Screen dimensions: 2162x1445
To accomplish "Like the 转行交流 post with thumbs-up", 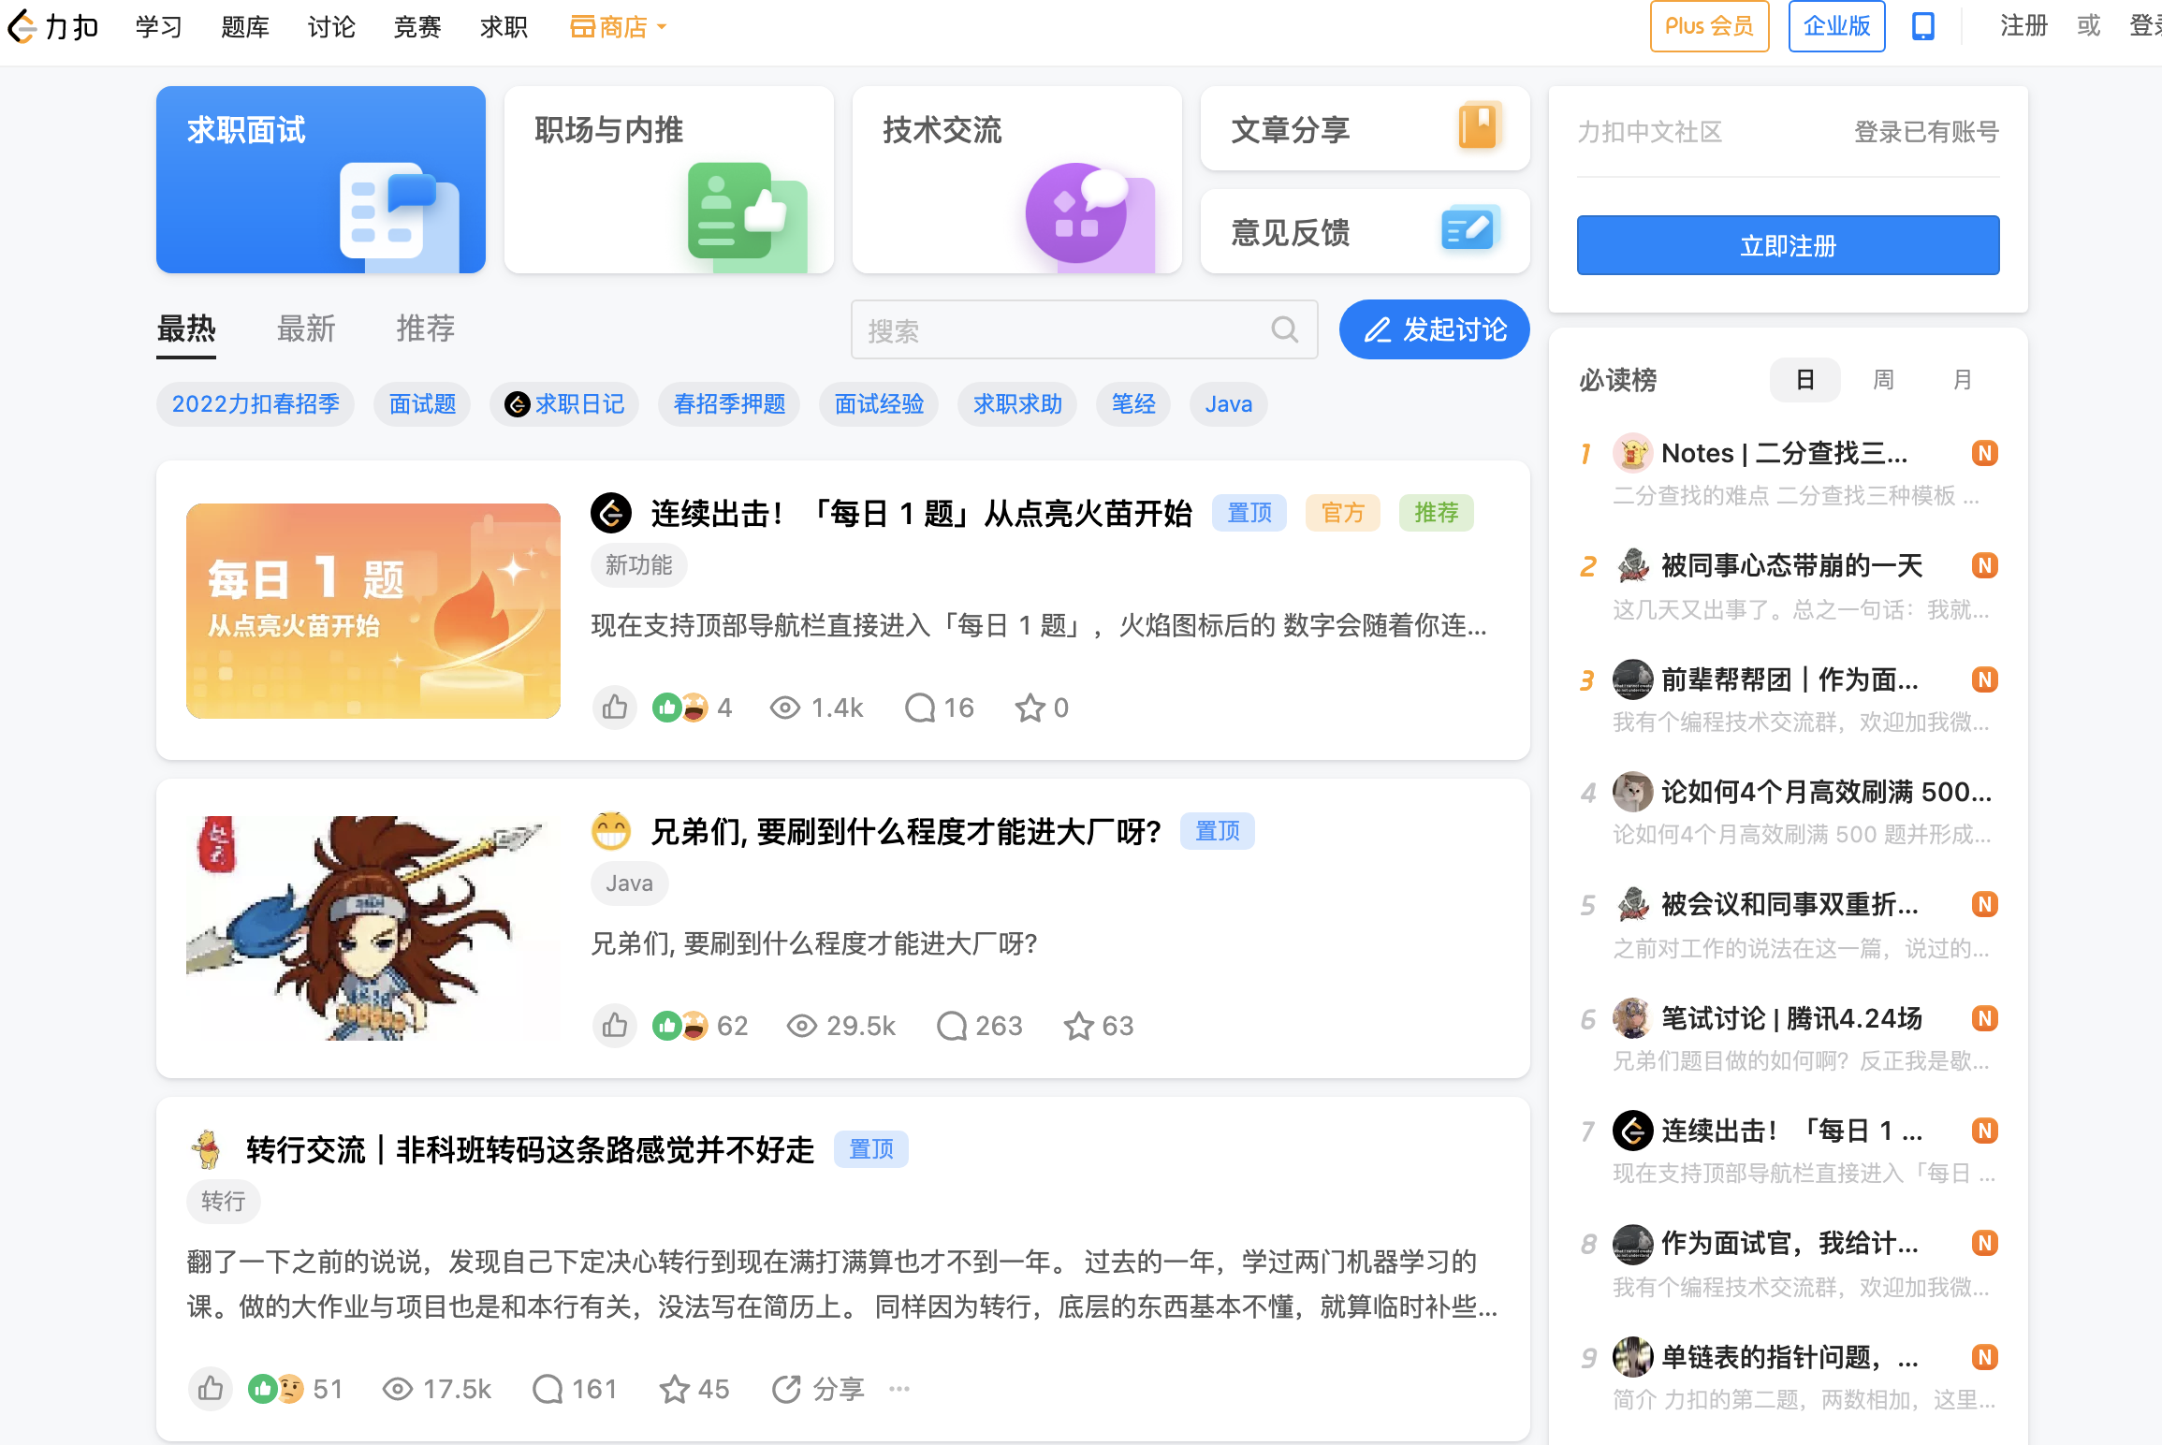I will pos(211,1389).
